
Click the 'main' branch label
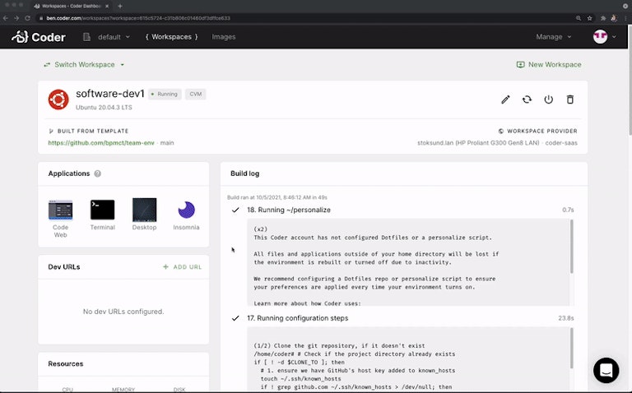(x=167, y=142)
